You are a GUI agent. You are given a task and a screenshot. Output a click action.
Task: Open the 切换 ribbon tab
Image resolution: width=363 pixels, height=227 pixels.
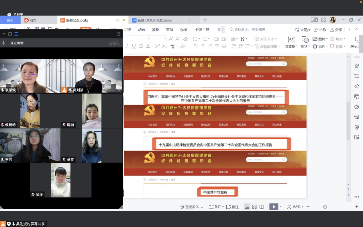127,30
